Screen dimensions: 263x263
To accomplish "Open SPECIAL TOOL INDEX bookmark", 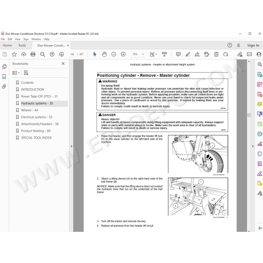I will click(36, 138).
